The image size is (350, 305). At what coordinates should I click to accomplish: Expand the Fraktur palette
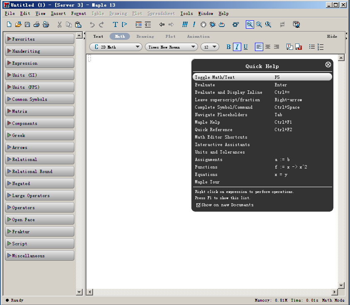pos(39,232)
